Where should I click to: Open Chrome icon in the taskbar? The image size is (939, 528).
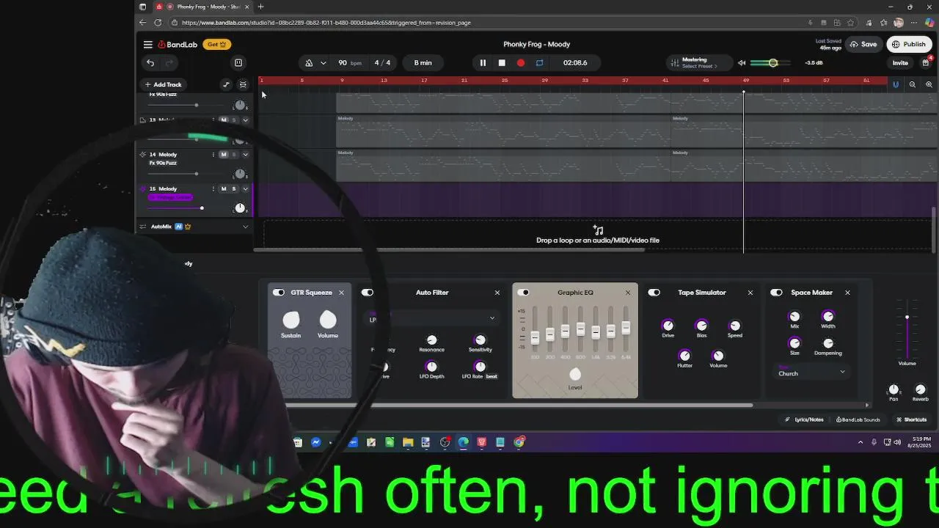[519, 442]
